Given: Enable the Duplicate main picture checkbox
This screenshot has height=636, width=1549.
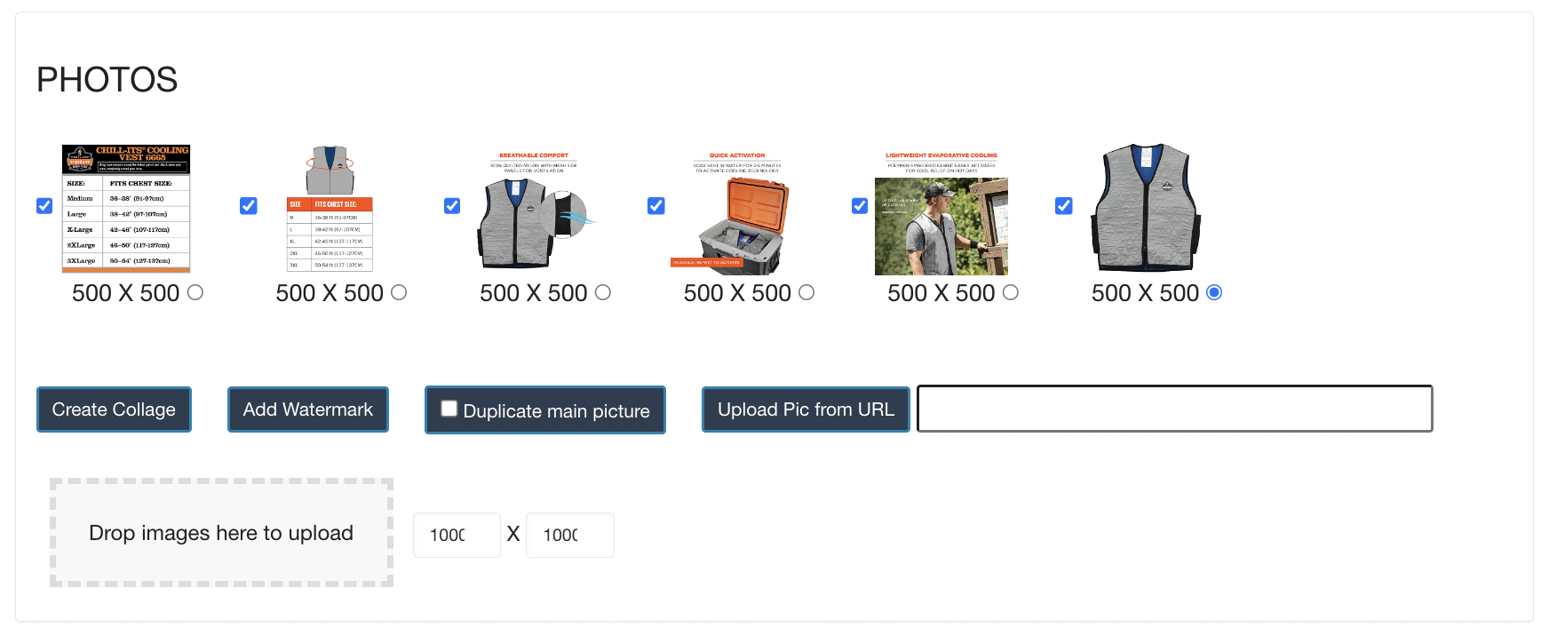Looking at the screenshot, I should point(449,409).
